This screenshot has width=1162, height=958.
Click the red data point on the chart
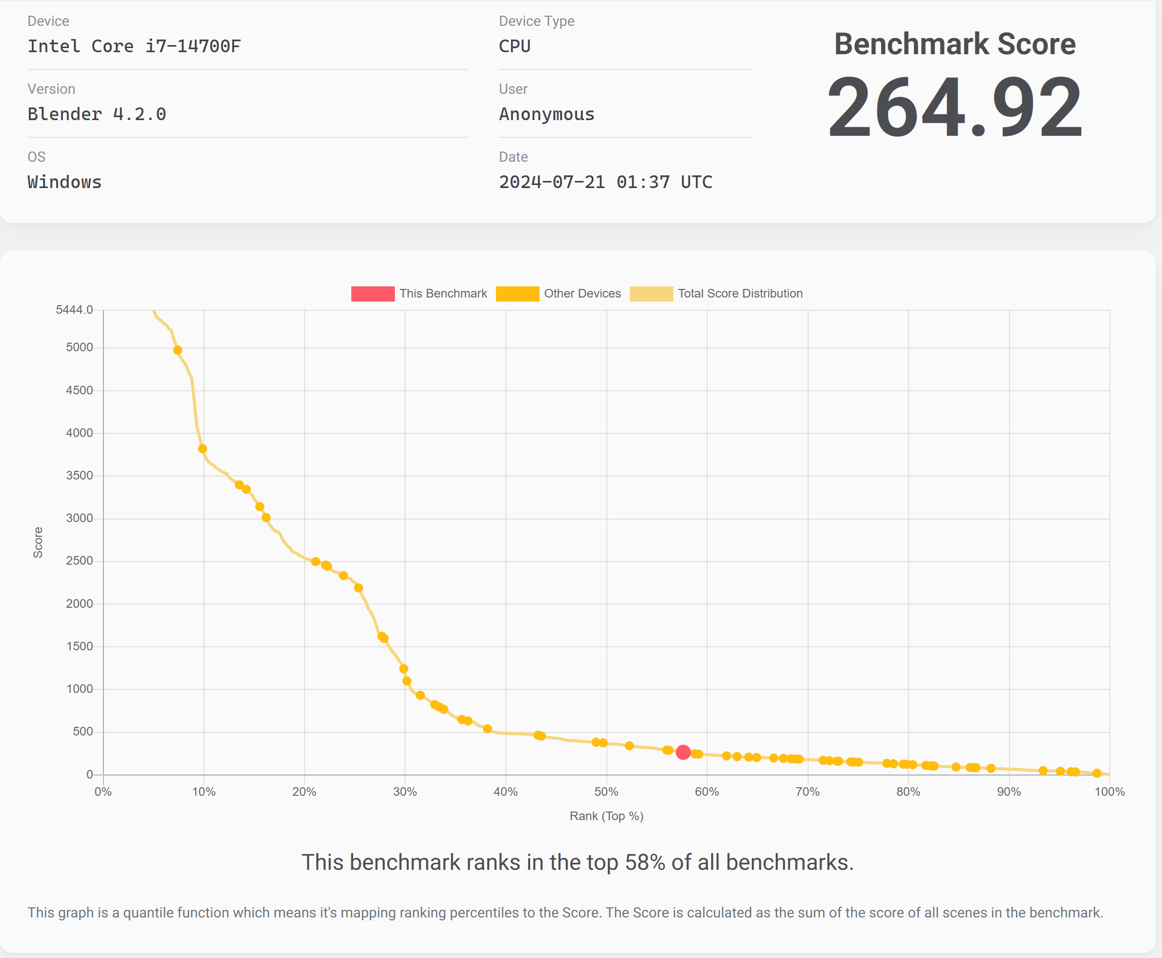[x=683, y=752]
